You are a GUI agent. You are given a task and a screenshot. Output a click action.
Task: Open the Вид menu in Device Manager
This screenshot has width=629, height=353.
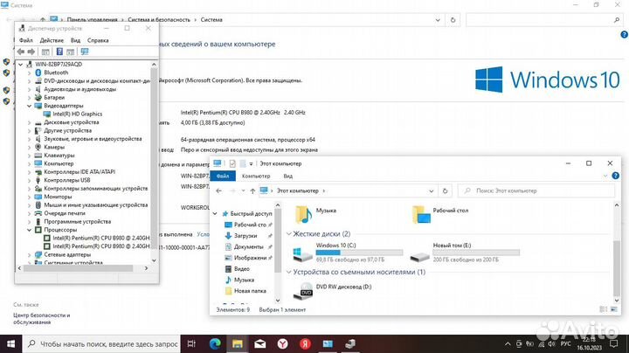(x=75, y=40)
